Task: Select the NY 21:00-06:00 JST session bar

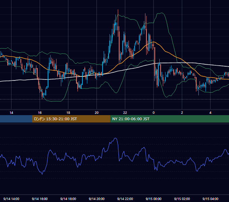Action: (169, 119)
